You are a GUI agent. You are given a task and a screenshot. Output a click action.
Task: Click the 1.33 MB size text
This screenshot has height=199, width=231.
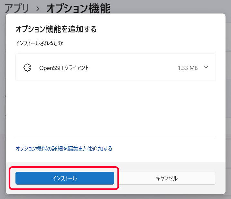188,68
